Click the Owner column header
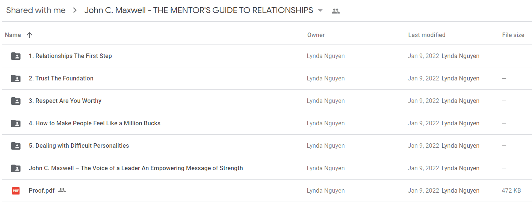The width and height of the screenshot is (532, 202). pyautogui.click(x=316, y=35)
